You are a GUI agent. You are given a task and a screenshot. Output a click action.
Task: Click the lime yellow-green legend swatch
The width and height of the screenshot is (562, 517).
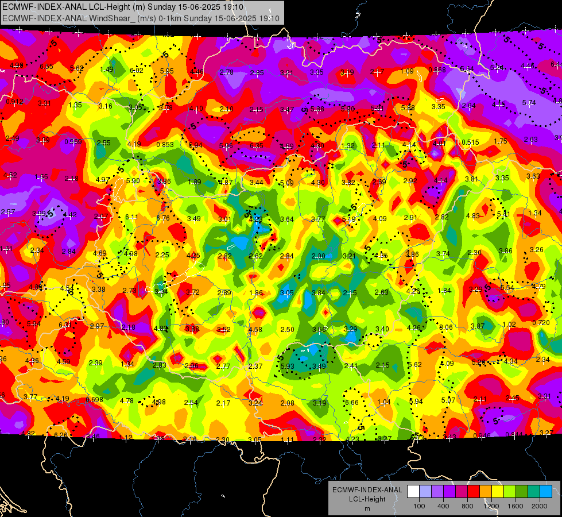point(510,492)
